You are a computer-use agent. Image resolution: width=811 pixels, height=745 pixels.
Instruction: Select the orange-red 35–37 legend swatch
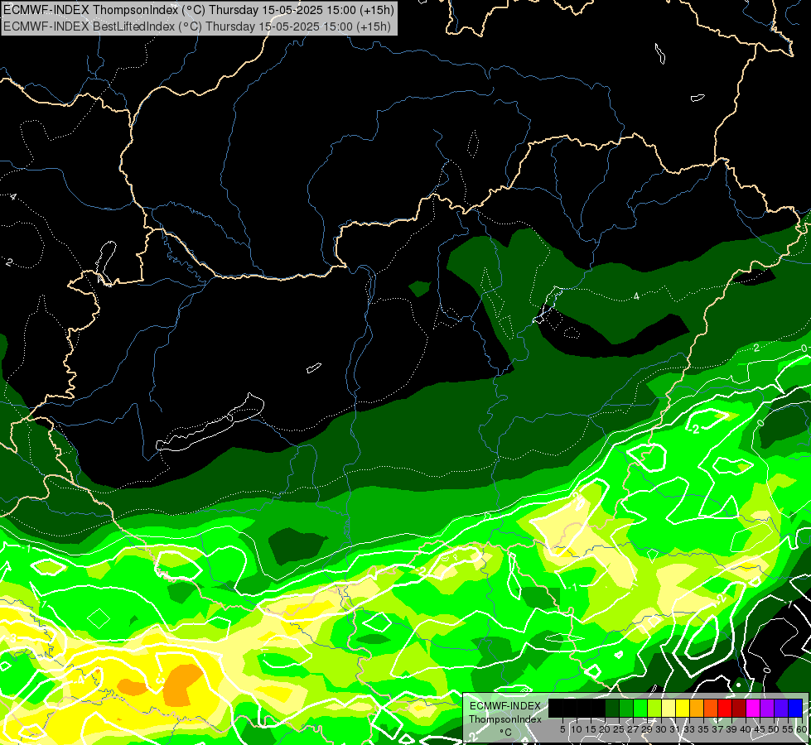711,708
